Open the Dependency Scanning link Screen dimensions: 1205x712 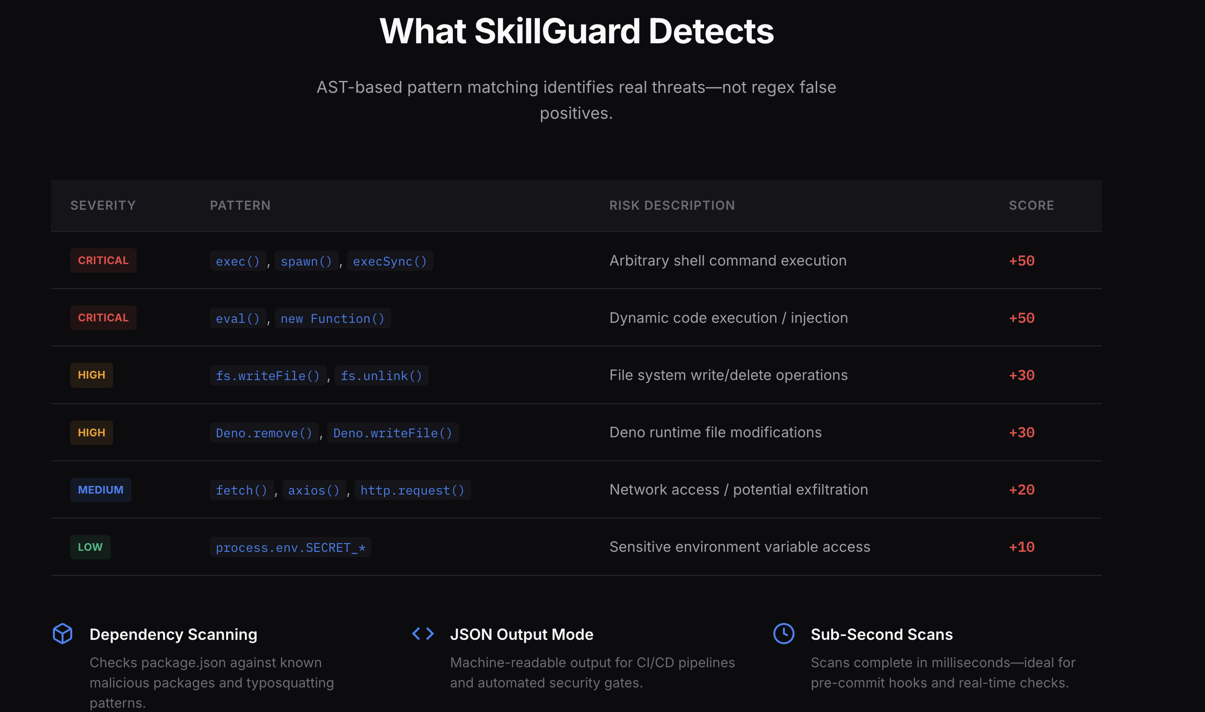[173, 634]
